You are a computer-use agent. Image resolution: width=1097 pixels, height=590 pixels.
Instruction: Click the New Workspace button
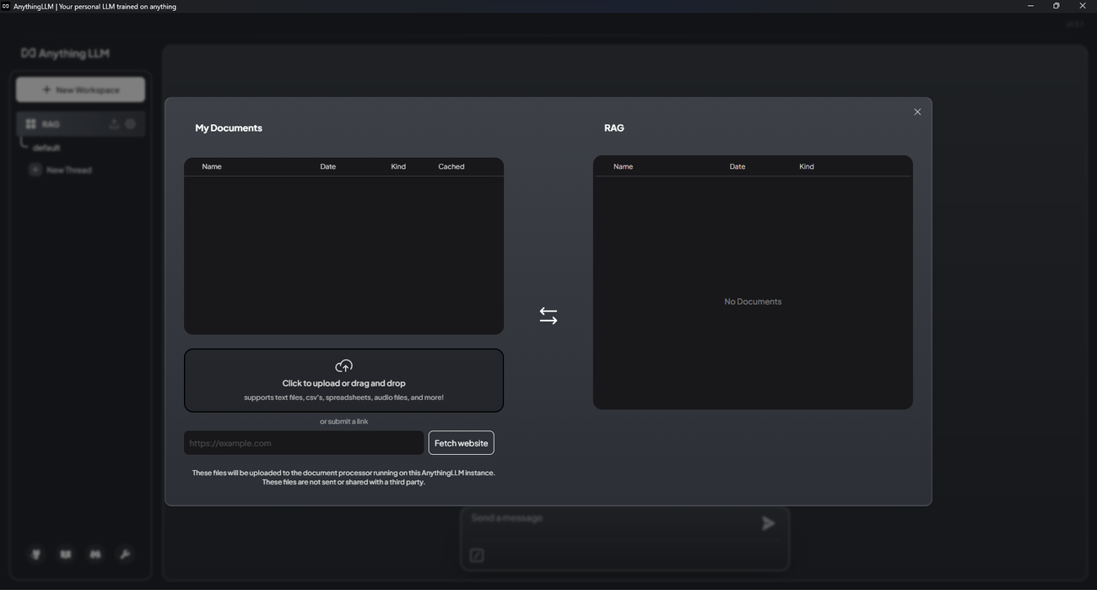[x=80, y=89]
